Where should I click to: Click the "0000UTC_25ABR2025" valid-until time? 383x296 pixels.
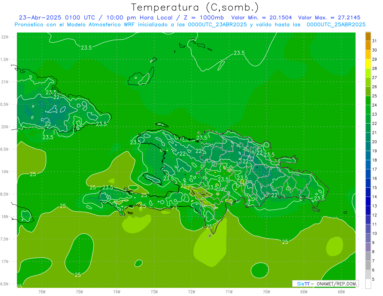coord(336,24)
